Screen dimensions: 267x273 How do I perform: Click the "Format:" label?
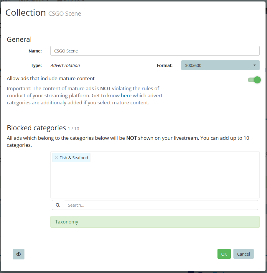coord(164,65)
